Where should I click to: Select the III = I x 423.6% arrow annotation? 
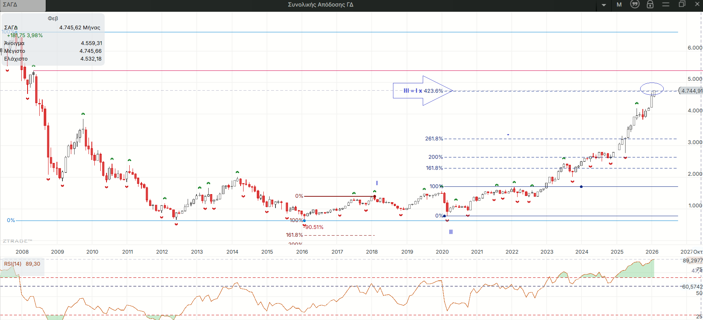coord(423,91)
